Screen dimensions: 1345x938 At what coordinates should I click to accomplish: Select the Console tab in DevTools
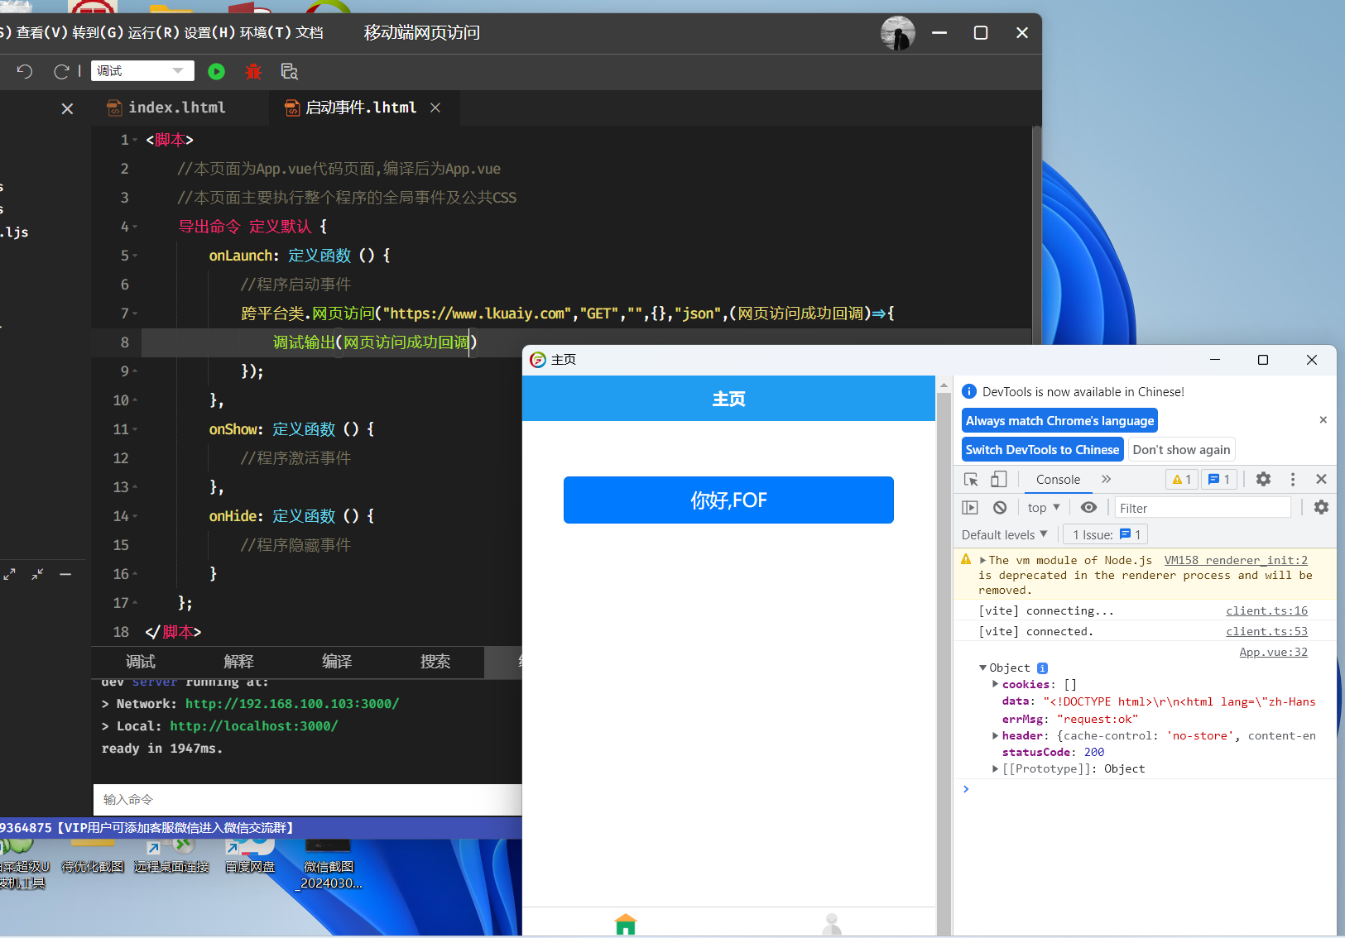1058,480
